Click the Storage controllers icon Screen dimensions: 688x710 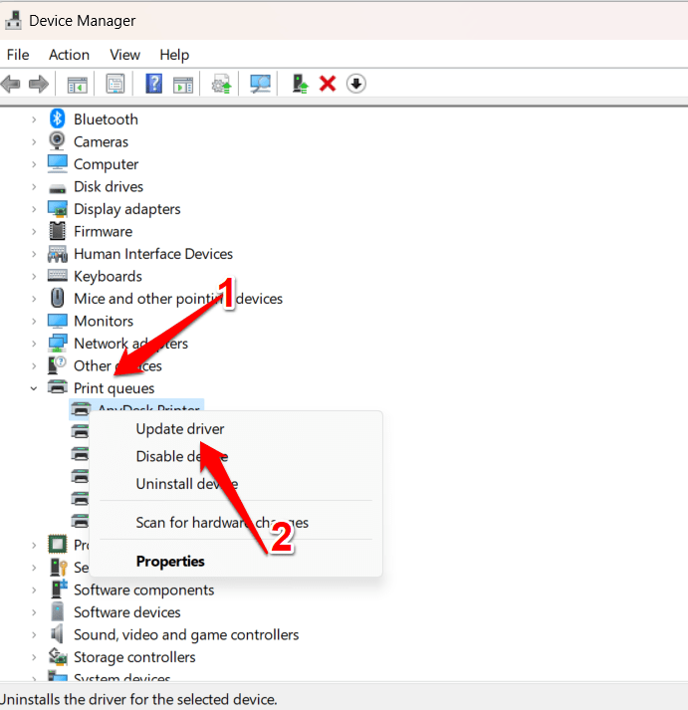pos(58,656)
